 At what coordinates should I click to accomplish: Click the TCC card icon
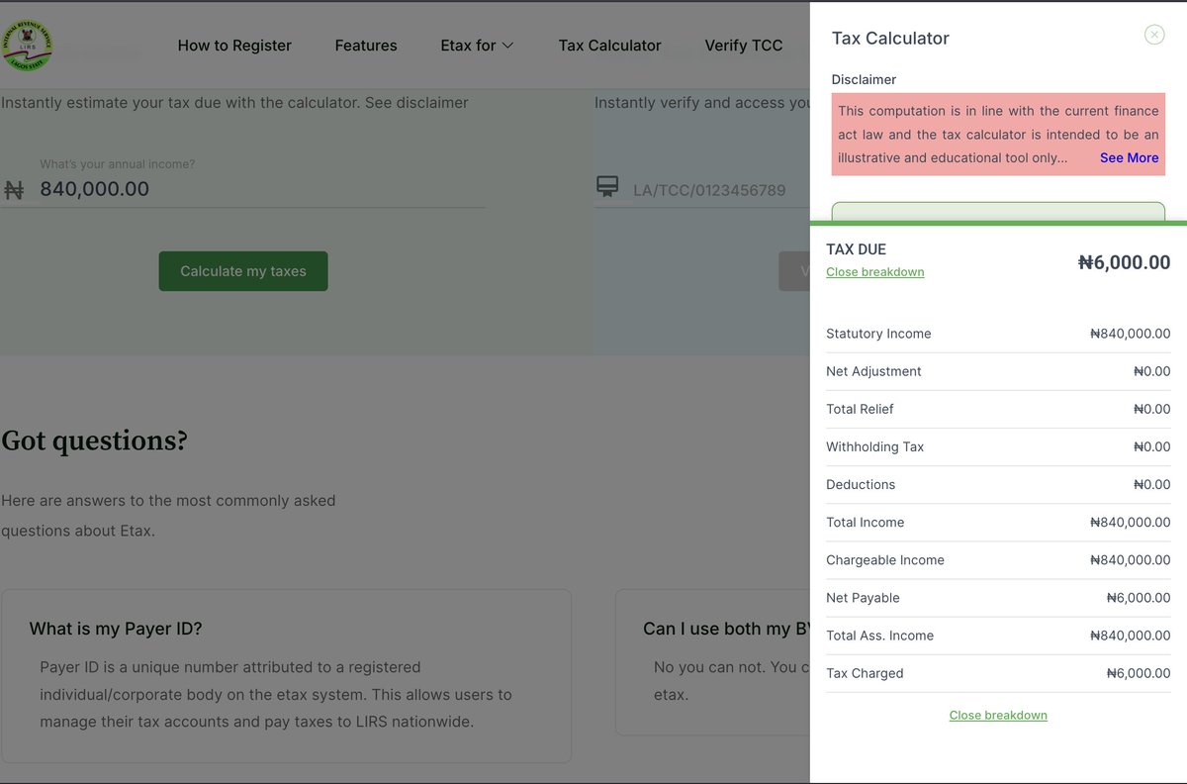coord(607,186)
